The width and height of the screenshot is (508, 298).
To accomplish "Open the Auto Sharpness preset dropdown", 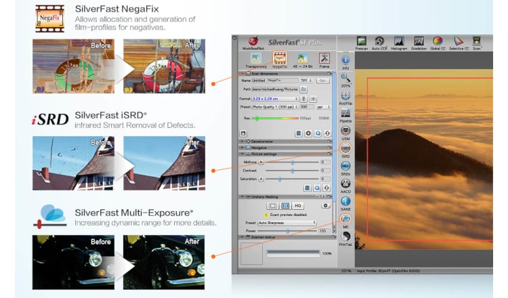I will [287, 223].
